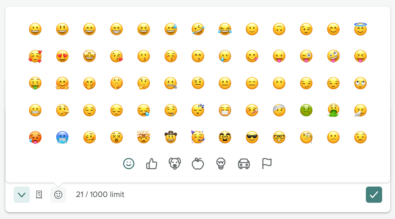Pick the smiling face with halo emoji

[360, 29]
